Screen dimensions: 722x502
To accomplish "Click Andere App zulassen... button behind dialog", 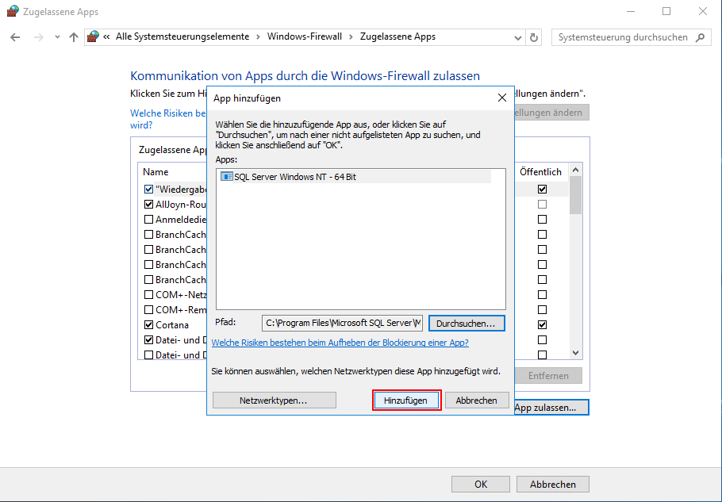I will (551, 408).
